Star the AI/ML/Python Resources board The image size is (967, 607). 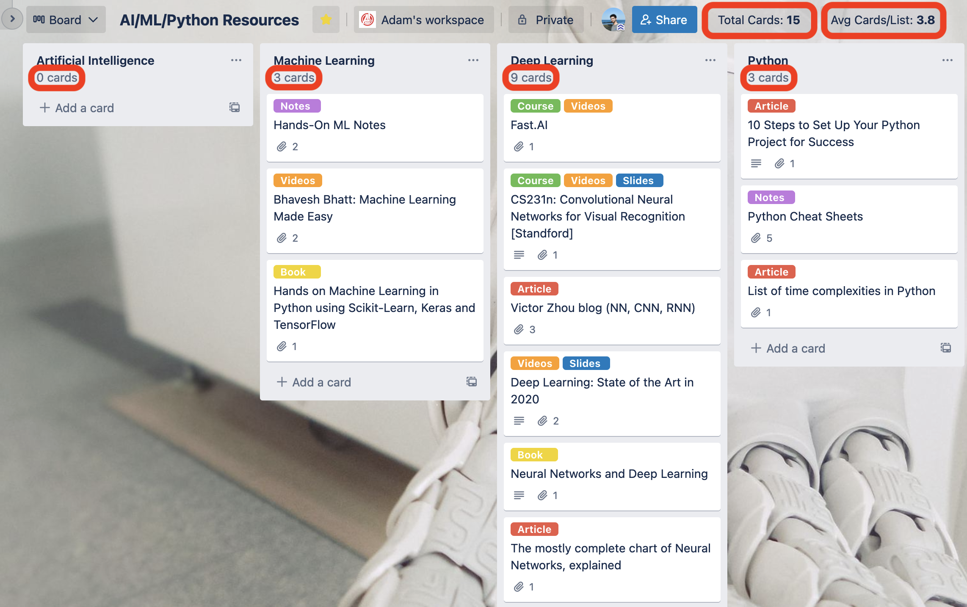(326, 19)
